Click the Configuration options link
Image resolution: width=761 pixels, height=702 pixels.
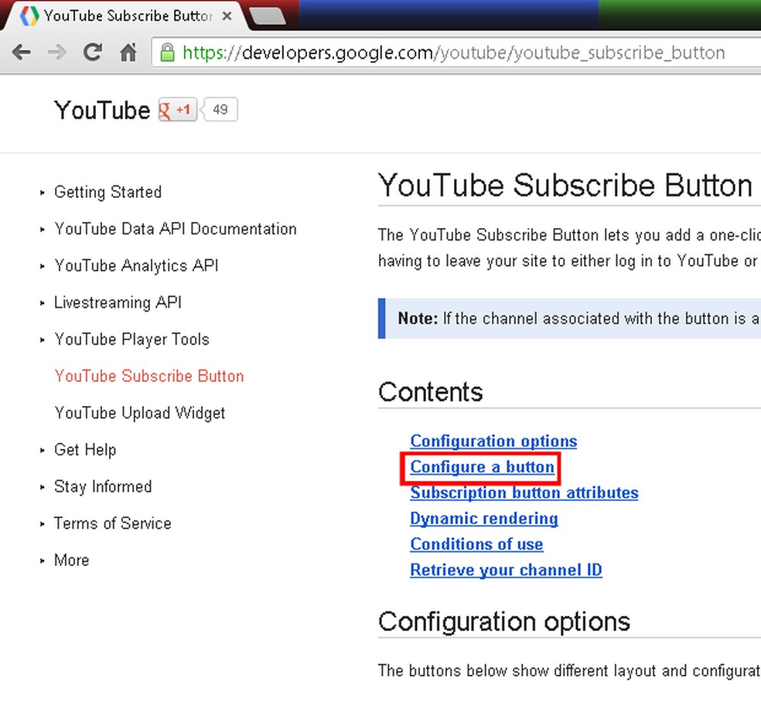pyautogui.click(x=493, y=441)
